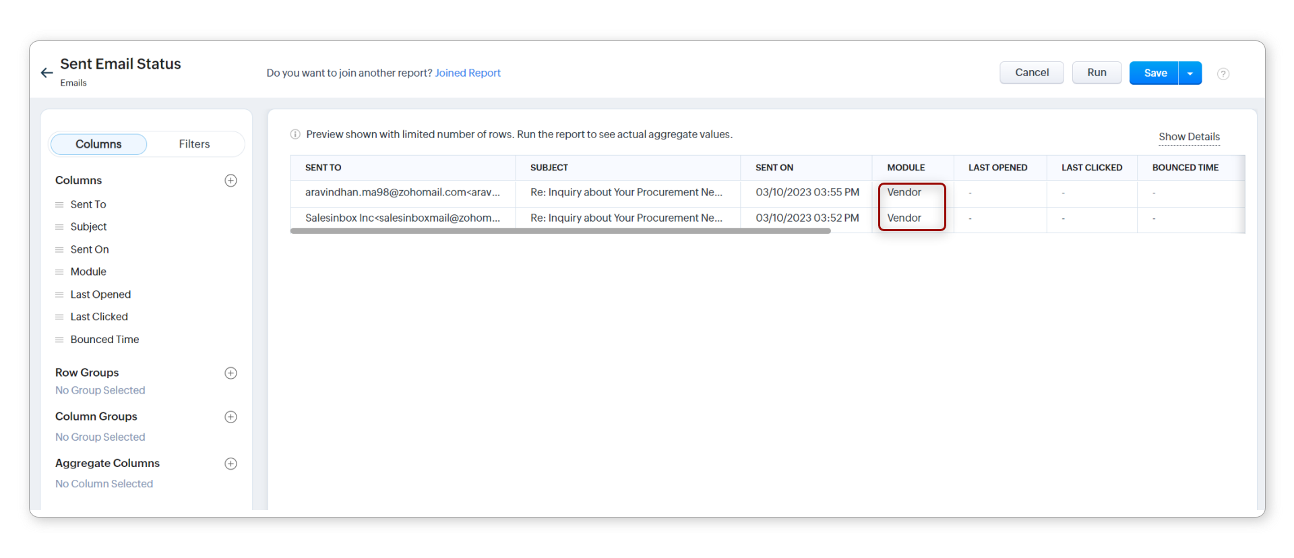The image size is (1294, 558).
Task: Open the Save button dropdown arrow
Action: pos(1190,73)
